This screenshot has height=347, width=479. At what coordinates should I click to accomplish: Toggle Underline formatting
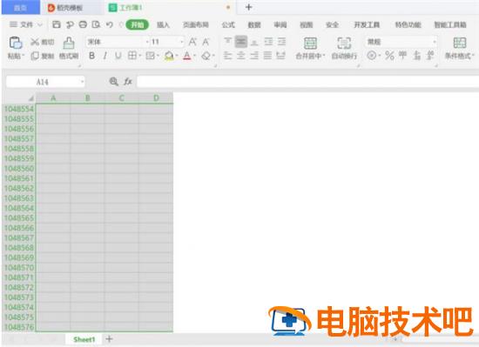pos(118,56)
